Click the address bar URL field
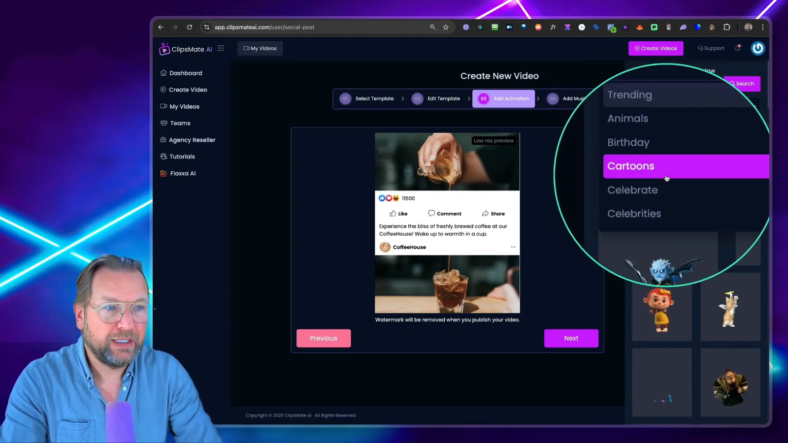Viewport: 788px width, 443px height. click(x=315, y=27)
